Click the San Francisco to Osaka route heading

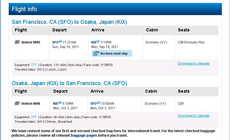[x=69, y=22]
